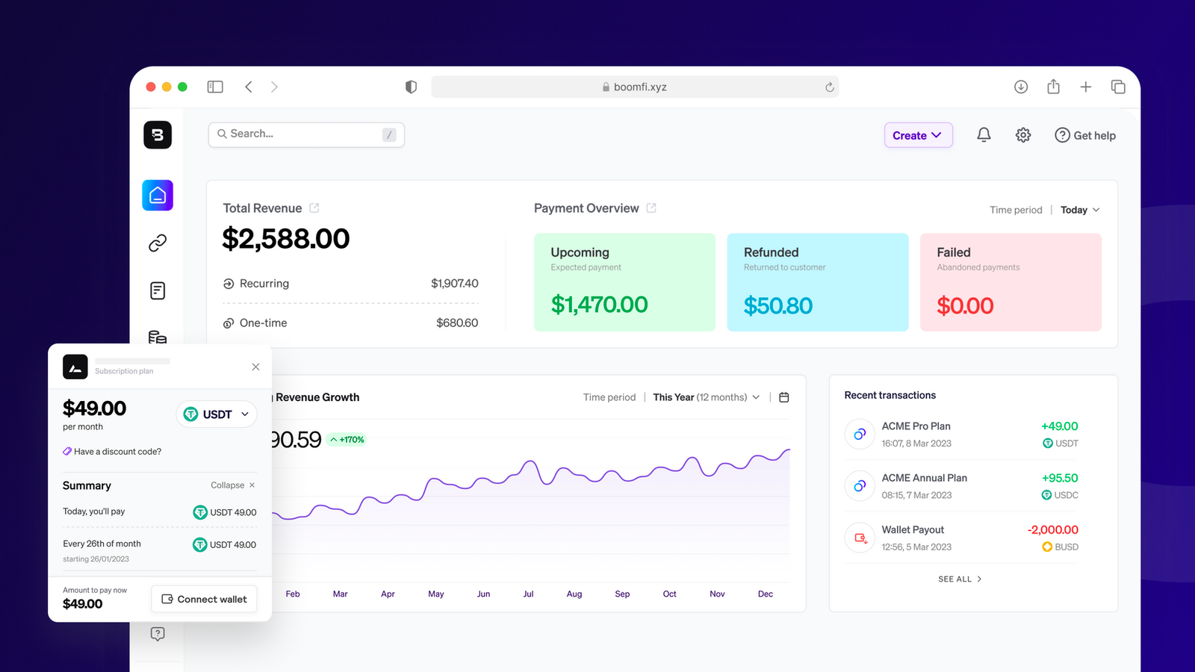
Task: Click the SEE ALL transactions link
Action: 960,579
